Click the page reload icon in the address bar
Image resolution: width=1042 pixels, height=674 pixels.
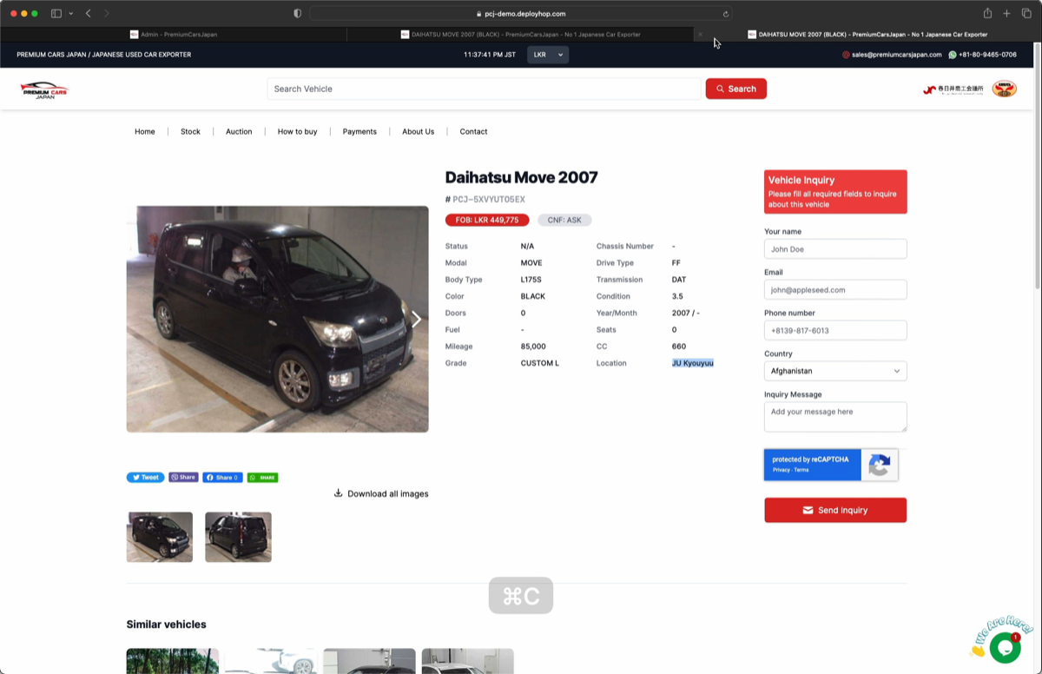725,14
